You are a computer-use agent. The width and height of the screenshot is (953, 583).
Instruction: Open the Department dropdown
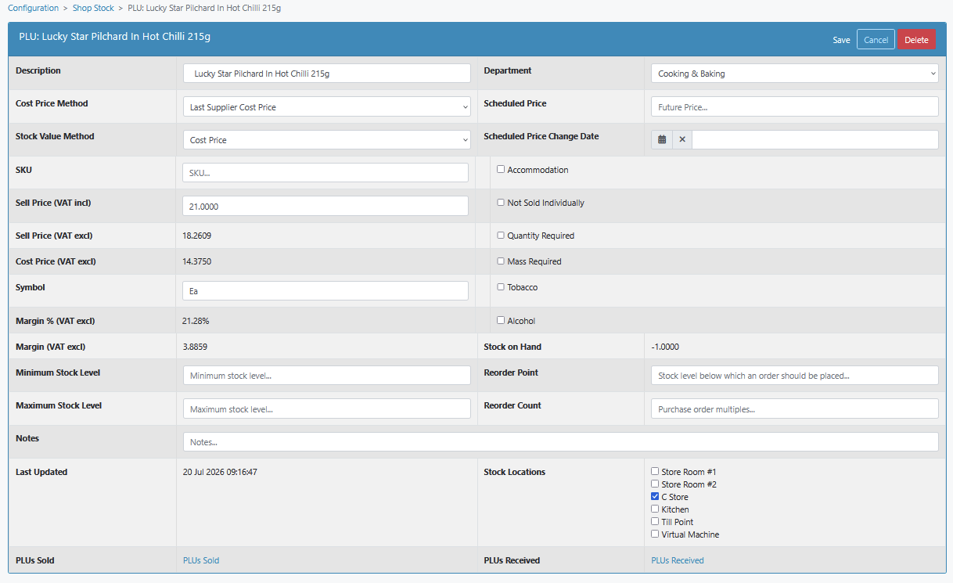pos(794,74)
